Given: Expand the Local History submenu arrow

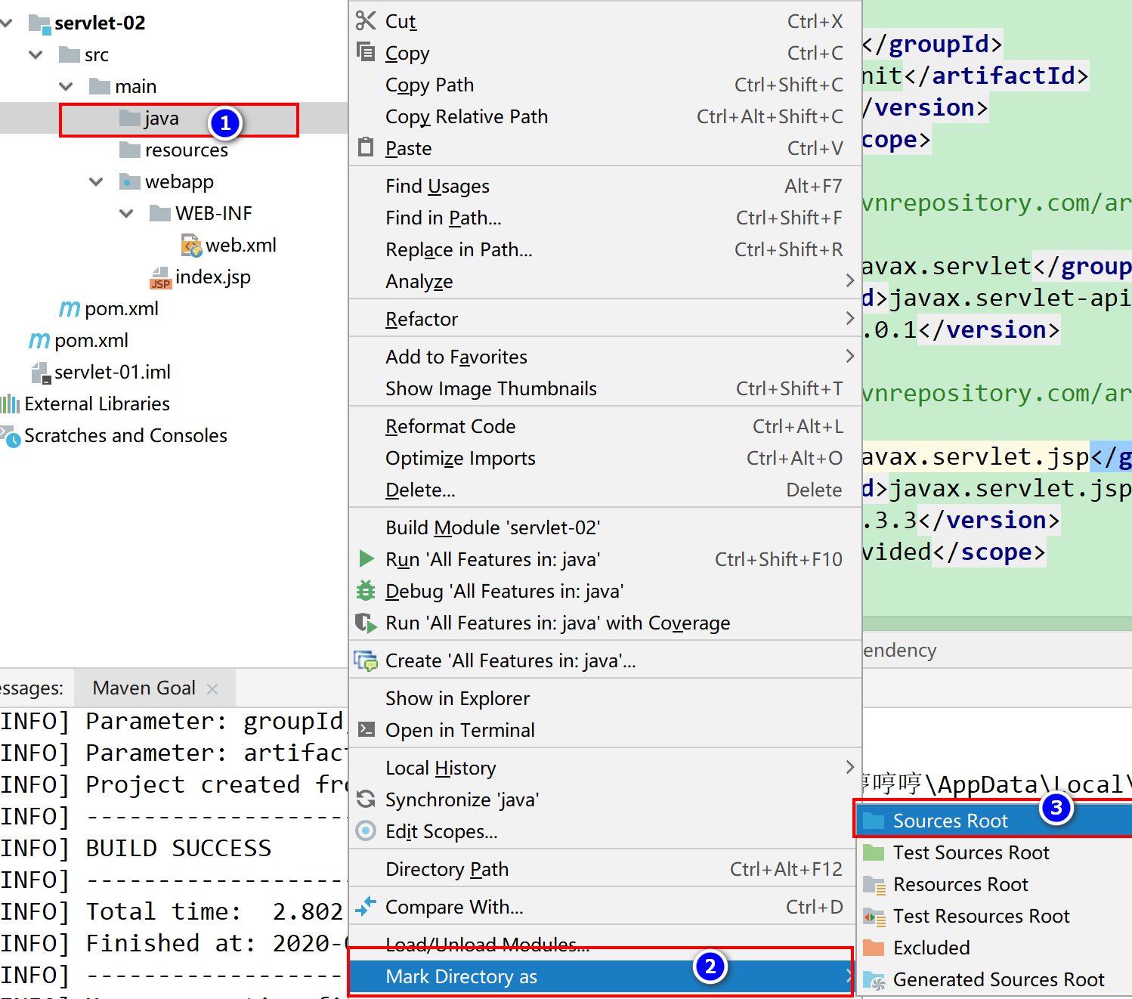Looking at the screenshot, I should click(x=849, y=767).
